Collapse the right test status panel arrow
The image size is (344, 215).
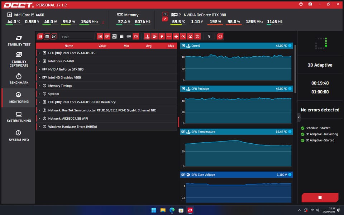click(x=299, y=118)
